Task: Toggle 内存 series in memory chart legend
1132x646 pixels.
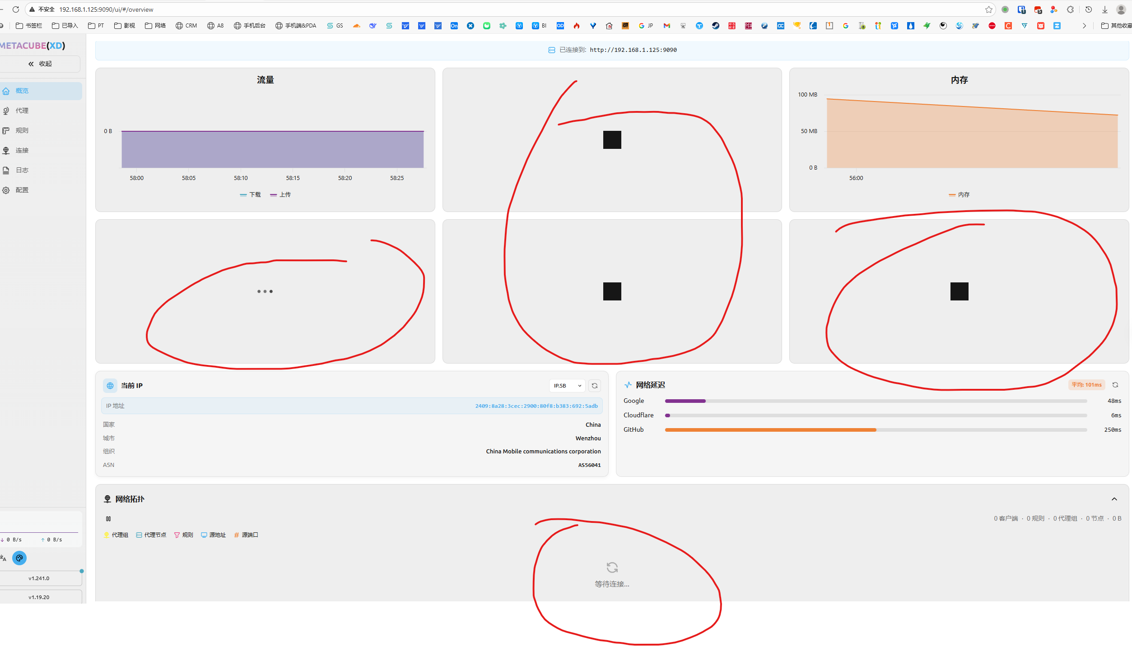Action: tap(959, 195)
